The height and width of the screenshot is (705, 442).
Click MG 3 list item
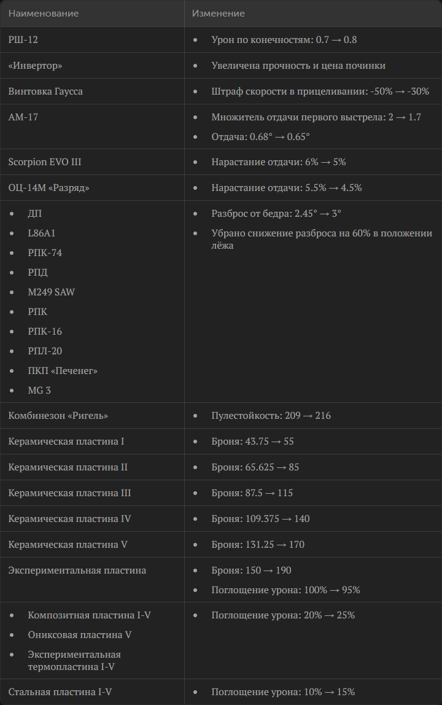coord(39,391)
